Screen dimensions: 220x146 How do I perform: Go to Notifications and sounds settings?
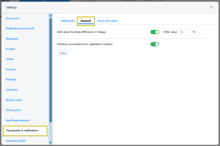coord(20,28)
